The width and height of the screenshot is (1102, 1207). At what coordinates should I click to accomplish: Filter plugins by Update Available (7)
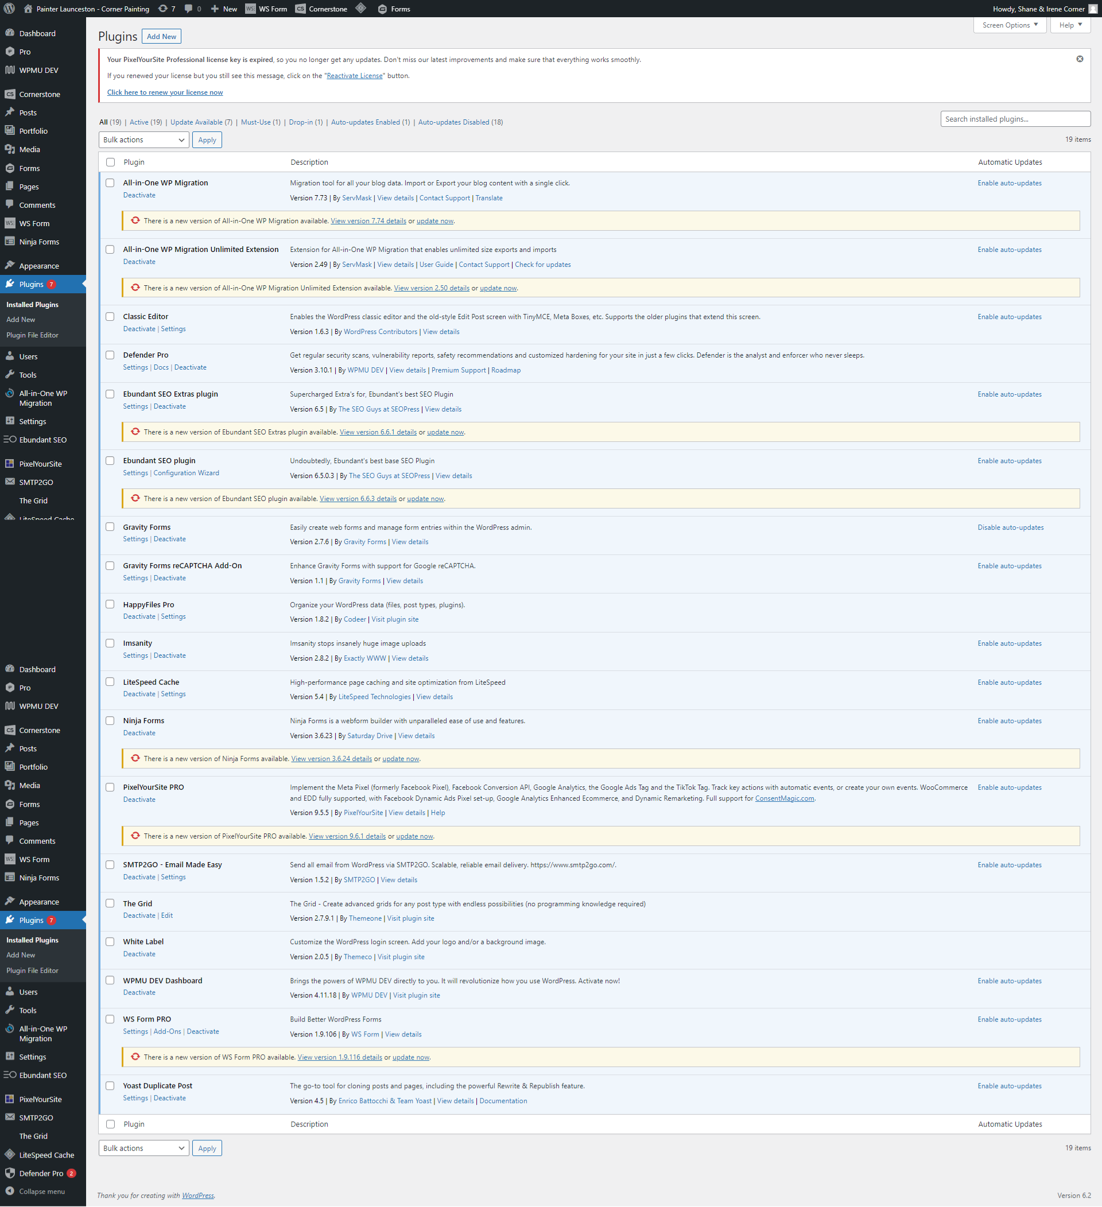click(x=201, y=122)
